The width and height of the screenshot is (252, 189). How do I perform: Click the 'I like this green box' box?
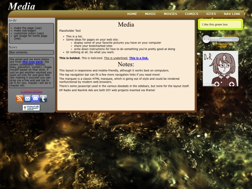click(220, 25)
